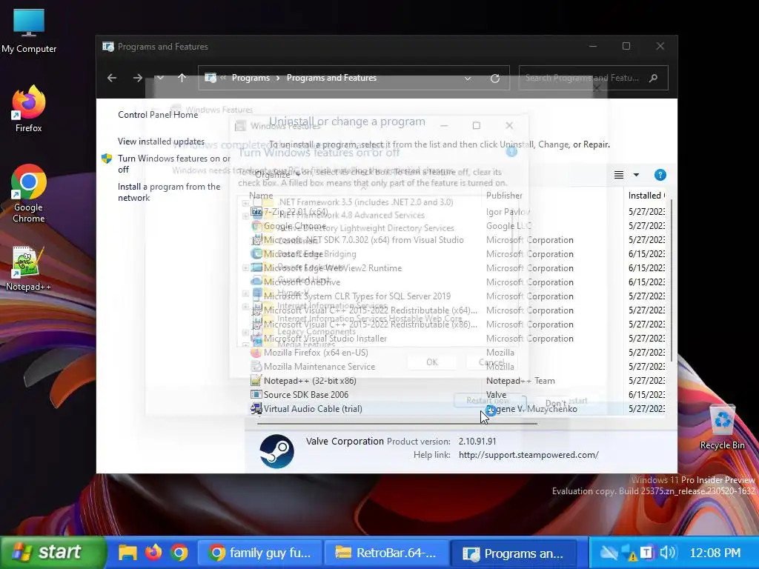Select Microsoft System CLR Types for SQL Server
Screen dimensions: 759x569
click(x=357, y=296)
